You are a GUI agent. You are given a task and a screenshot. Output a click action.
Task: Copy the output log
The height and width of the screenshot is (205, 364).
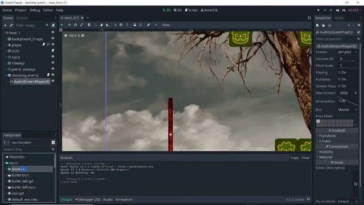click(295, 158)
